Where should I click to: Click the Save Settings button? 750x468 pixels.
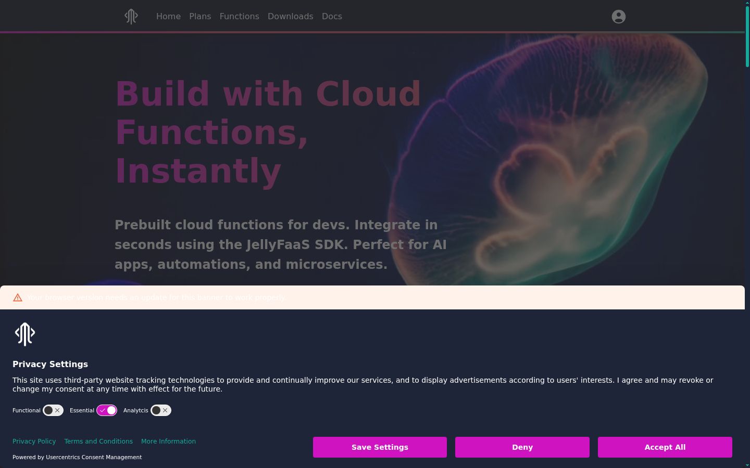(380, 447)
